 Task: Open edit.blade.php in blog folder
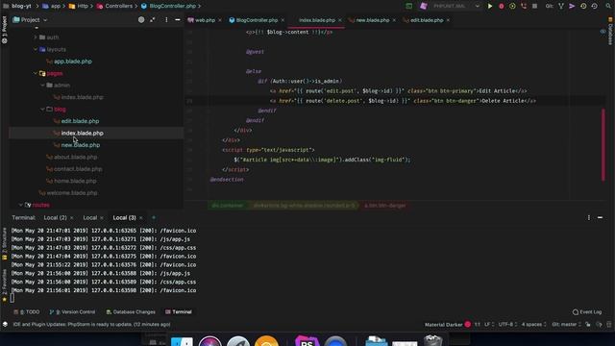[80, 121]
